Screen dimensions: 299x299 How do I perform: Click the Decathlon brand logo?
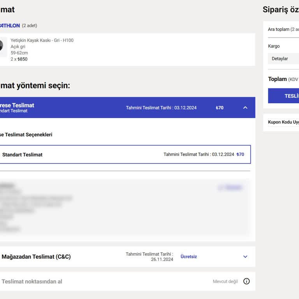pos(9,26)
